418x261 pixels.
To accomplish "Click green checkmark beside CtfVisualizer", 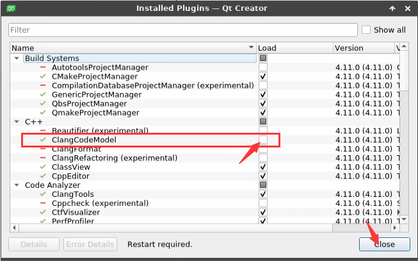I will 43,212.
